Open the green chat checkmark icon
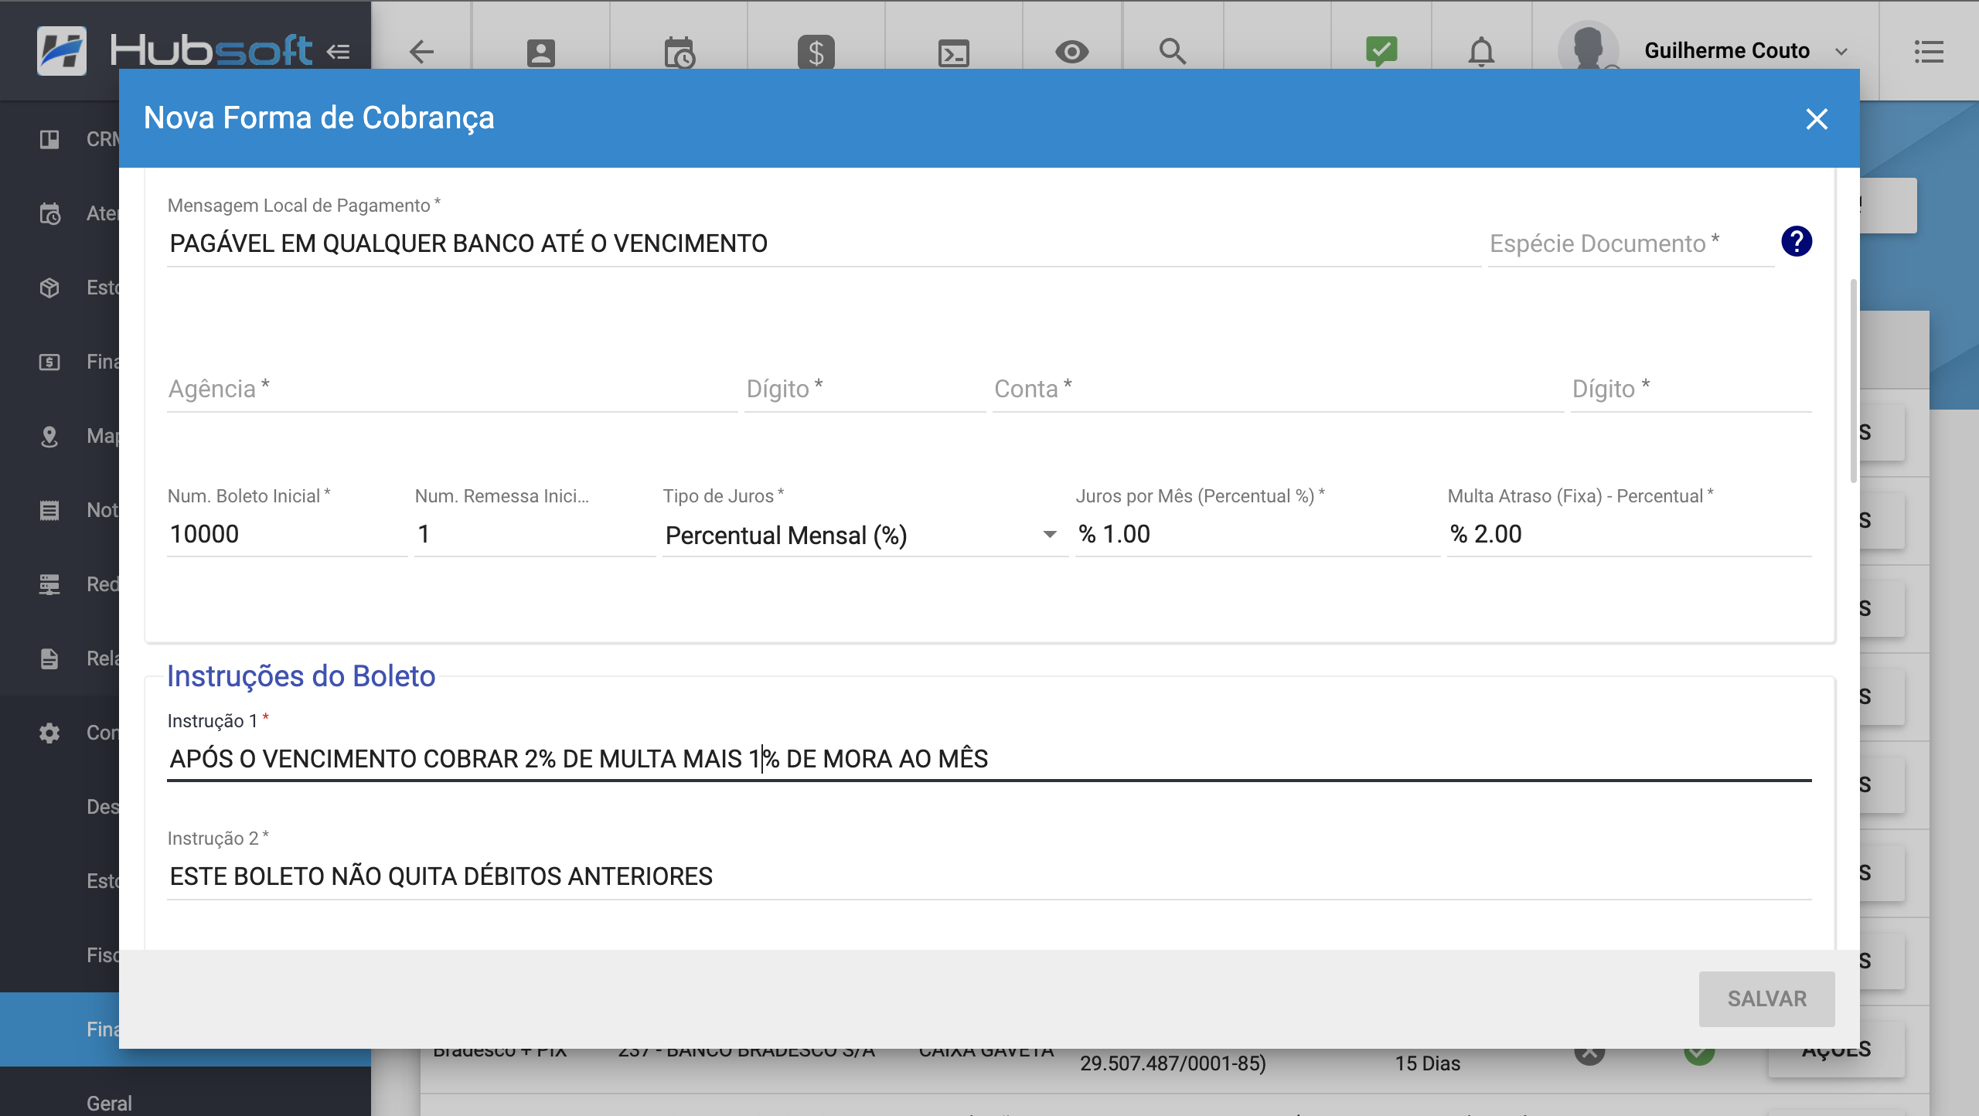Viewport: 1979px width, 1116px height. pyautogui.click(x=1381, y=51)
